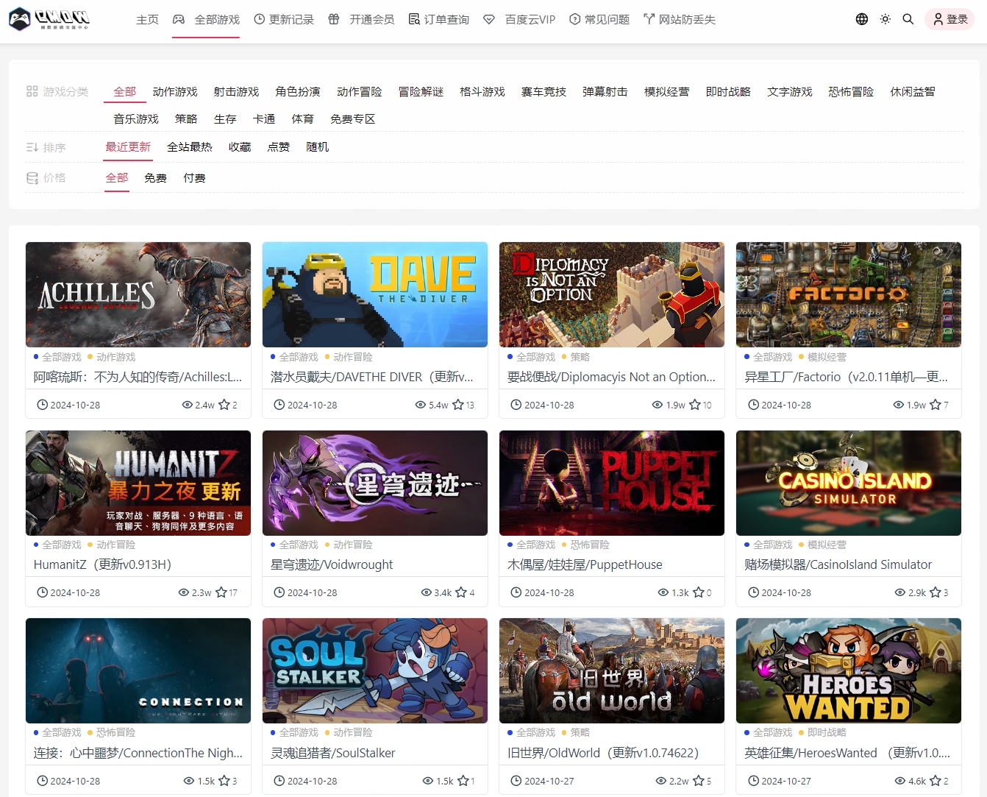Image resolution: width=987 pixels, height=797 pixels.
Task: Filter by 恐怖冒险 category
Action: point(851,91)
